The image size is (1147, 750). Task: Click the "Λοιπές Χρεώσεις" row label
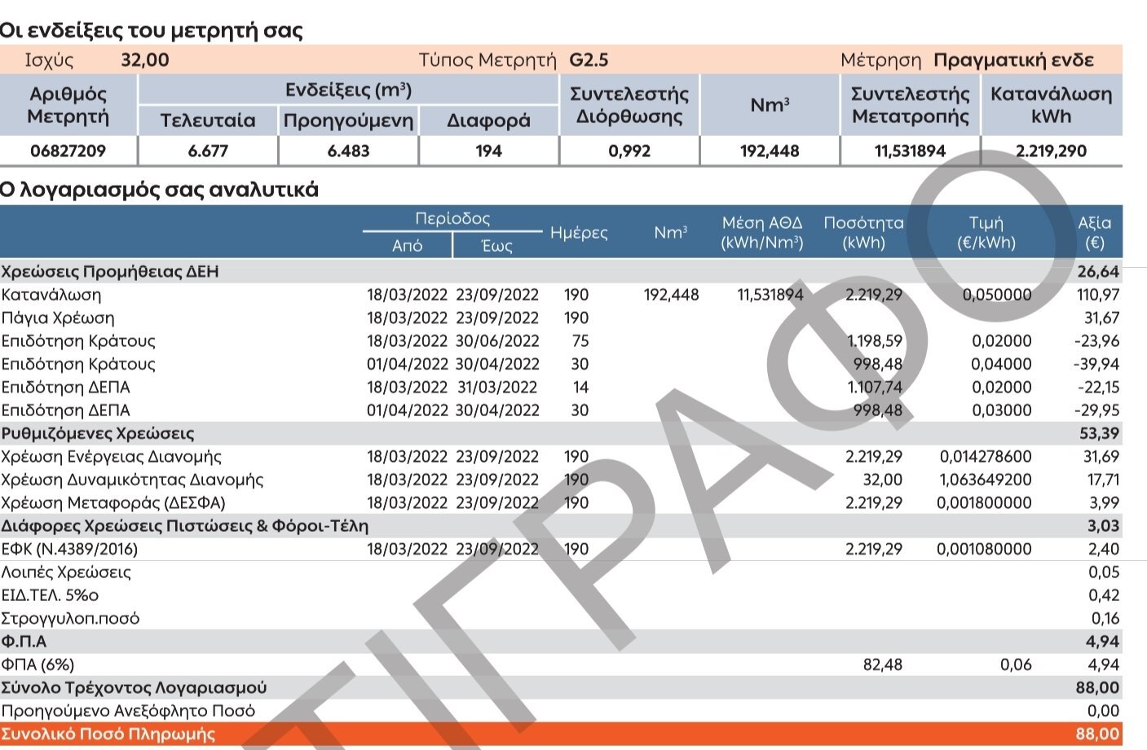coord(66,572)
